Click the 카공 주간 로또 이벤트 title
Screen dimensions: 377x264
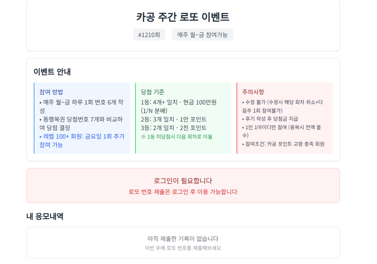click(x=183, y=17)
